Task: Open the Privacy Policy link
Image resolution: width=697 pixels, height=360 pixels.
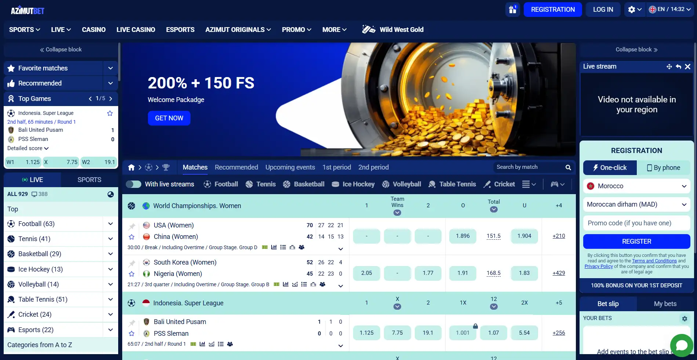Action: click(x=599, y=266)
